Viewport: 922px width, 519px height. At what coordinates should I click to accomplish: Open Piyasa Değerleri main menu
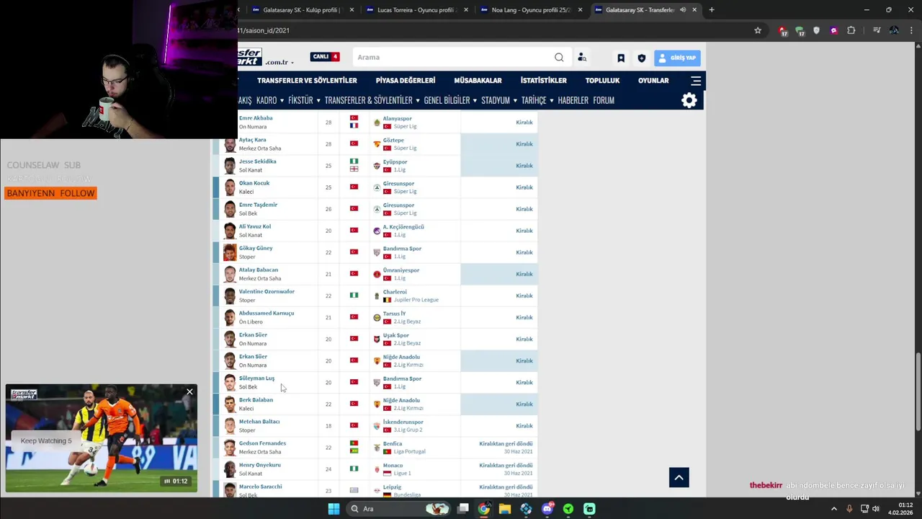click(x=406, y=81)
